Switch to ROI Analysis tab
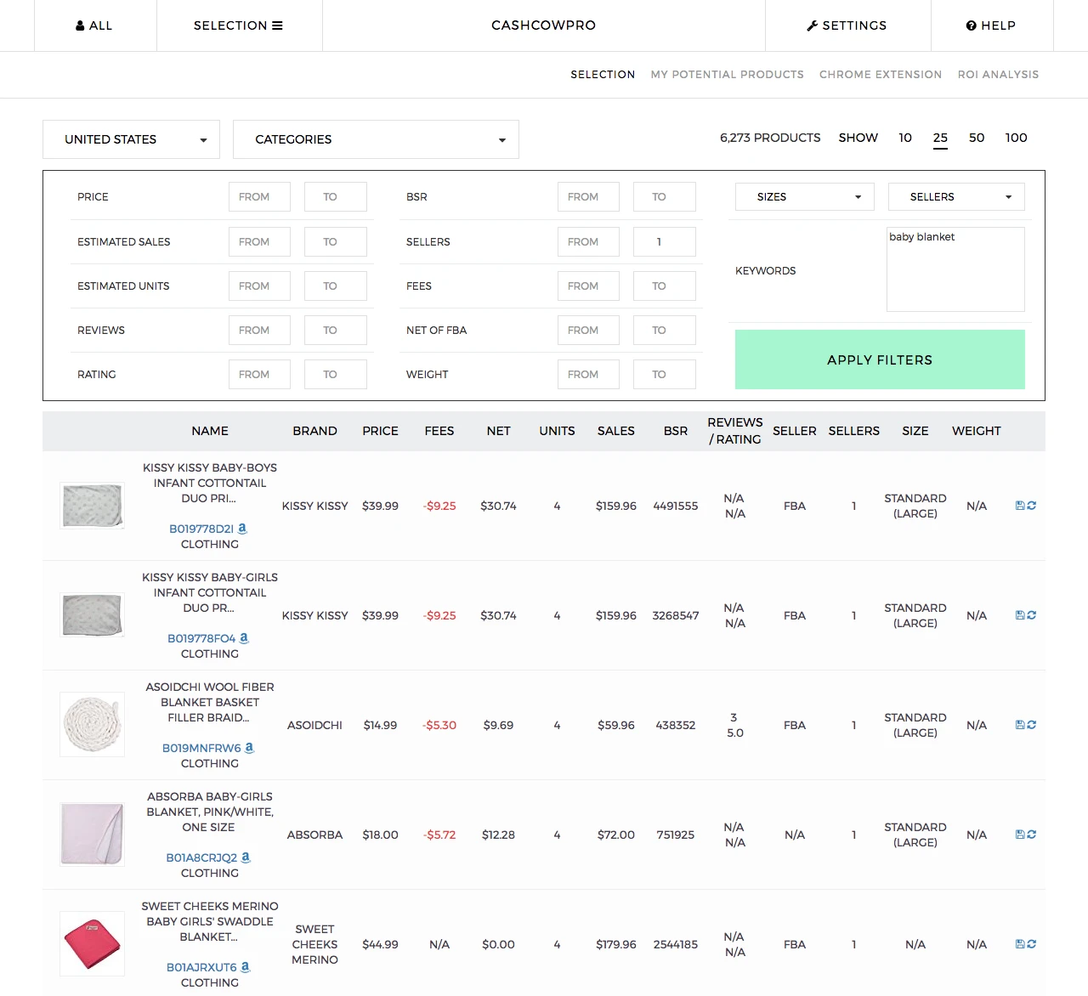The height and width of the screenshot is (996, 1088). [998, 75]
